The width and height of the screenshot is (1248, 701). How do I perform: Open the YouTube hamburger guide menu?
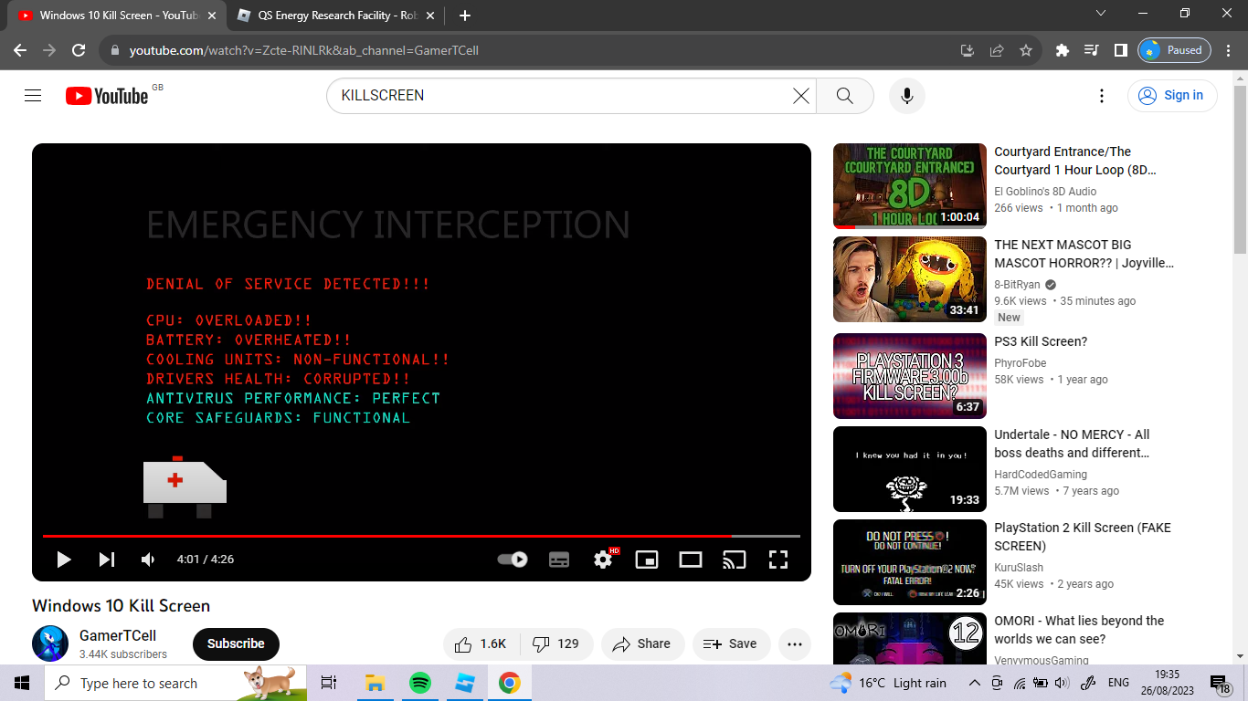point(33,96)
